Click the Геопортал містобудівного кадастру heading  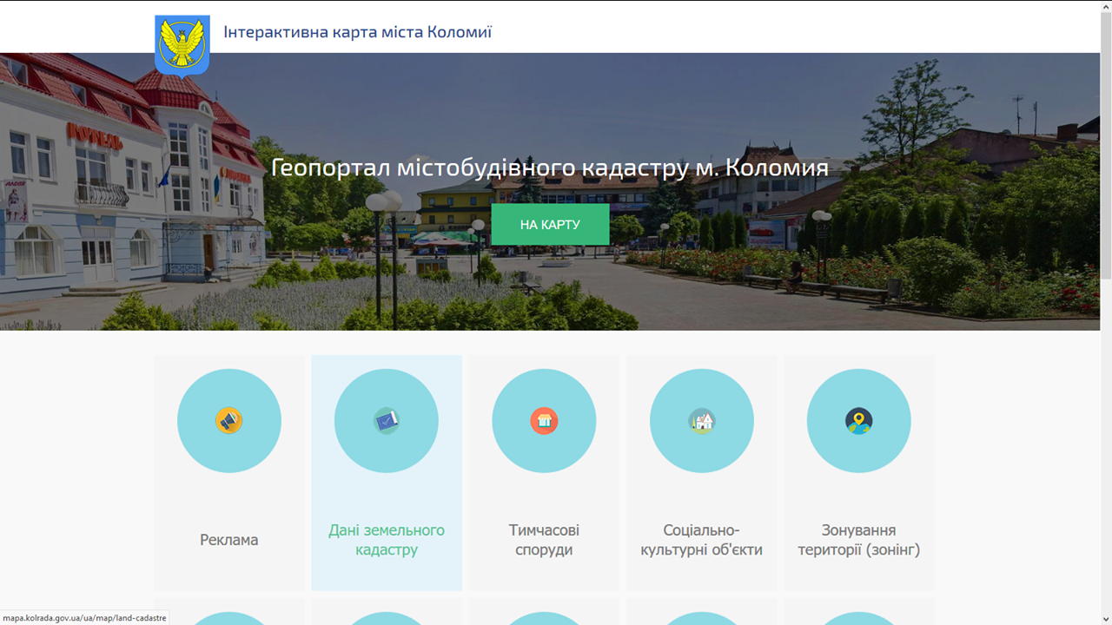[x=550, y=168]
